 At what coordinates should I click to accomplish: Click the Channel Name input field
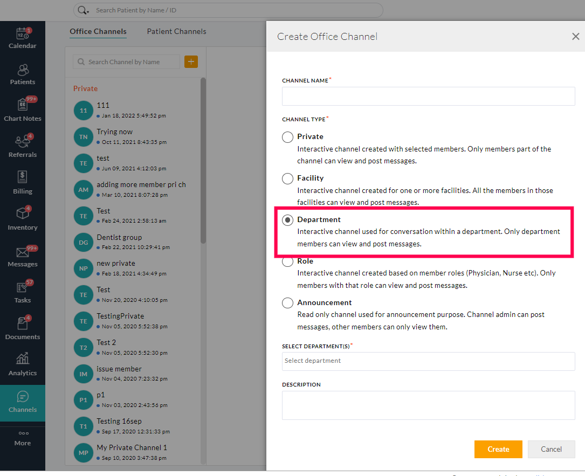(x=428, y=96)
